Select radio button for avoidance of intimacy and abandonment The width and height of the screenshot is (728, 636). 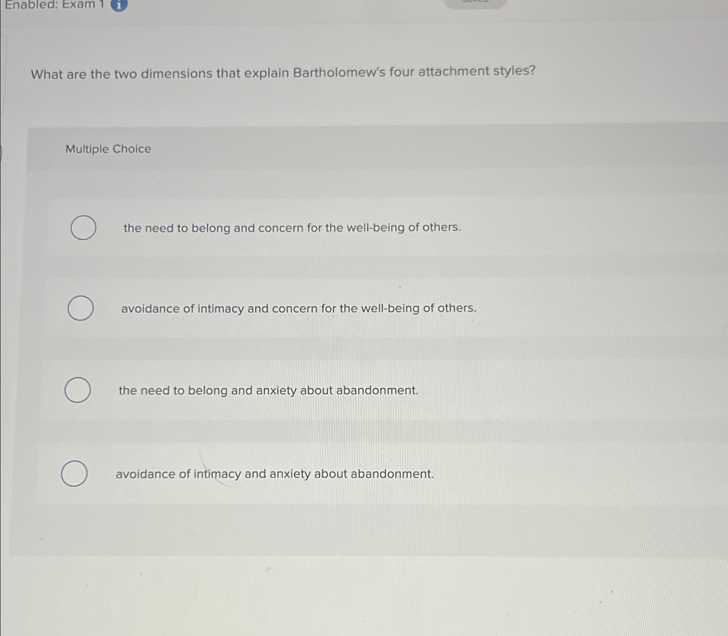click(74, 474)
